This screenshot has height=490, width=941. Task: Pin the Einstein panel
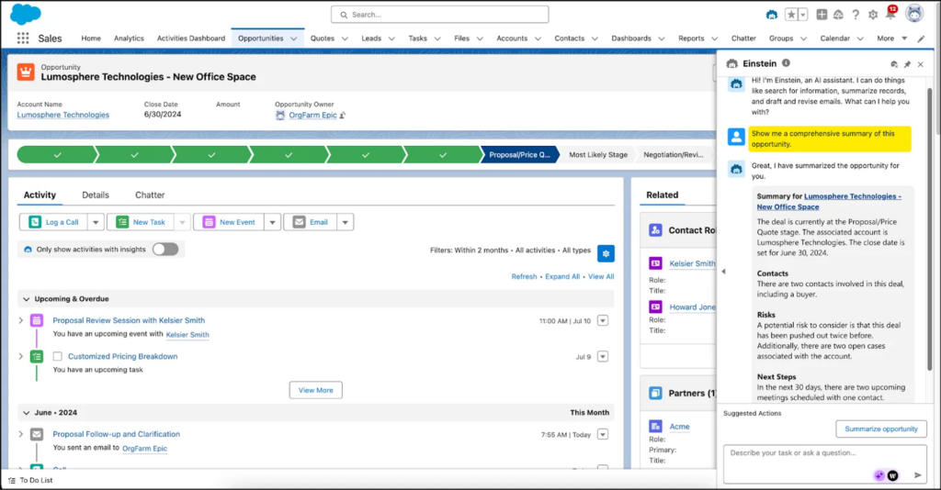[x=907, y=64]
